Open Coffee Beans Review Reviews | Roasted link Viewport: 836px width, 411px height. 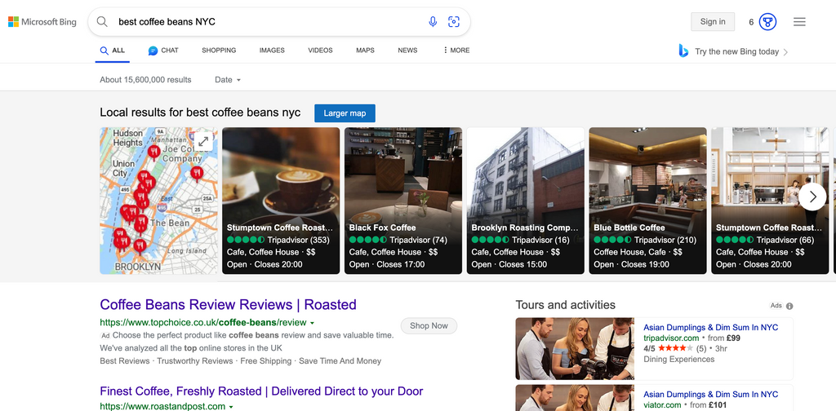(229, 305)
